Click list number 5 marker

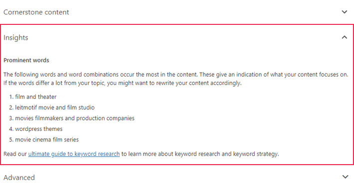(11, 140)
